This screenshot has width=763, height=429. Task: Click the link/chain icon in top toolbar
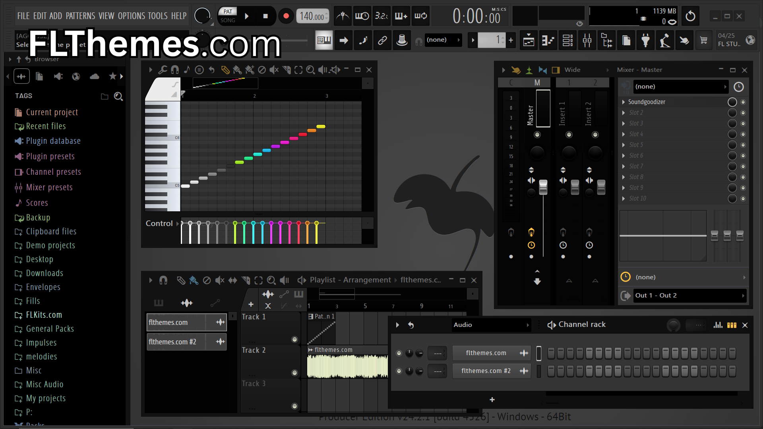point(382,40)
